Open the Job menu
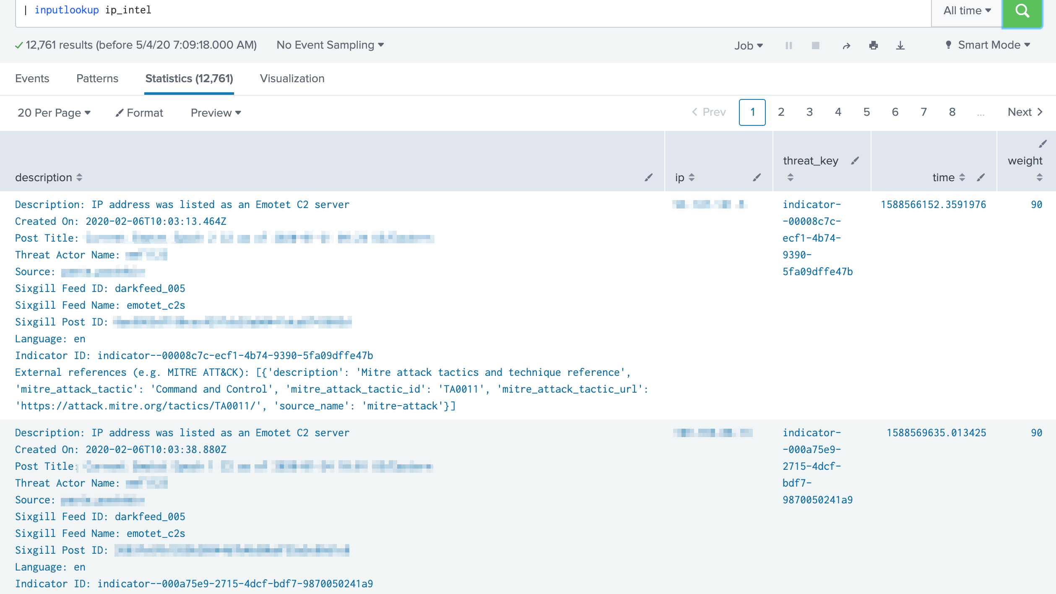The width and height of the screenshot is (1056, 594). click(748, 45)
